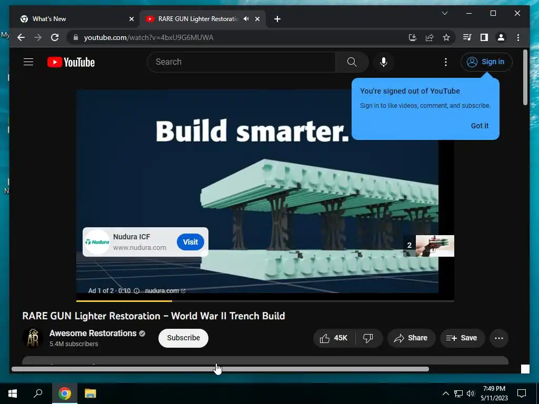Go back with browser back arrow
Screen dimensions: 539x404
pyautogui.click(x=21, y=37)
